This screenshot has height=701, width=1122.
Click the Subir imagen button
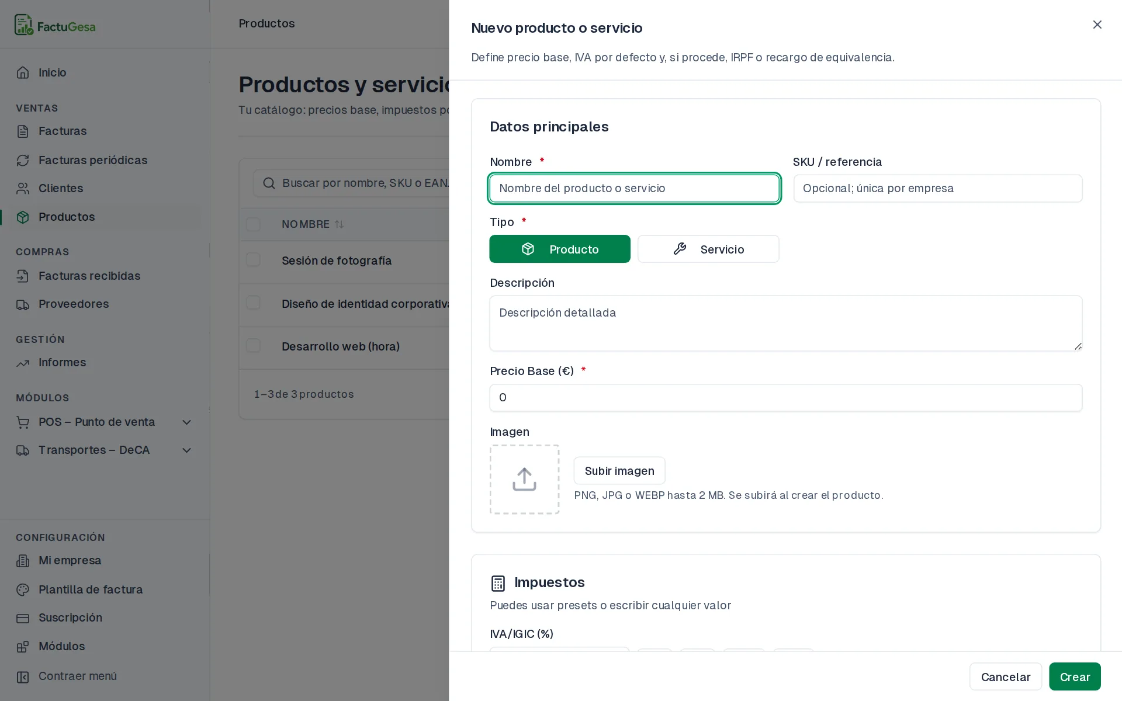coord(619,471)
